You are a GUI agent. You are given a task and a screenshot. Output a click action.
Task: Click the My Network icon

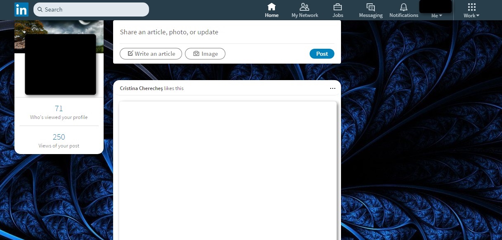[304, 7]
